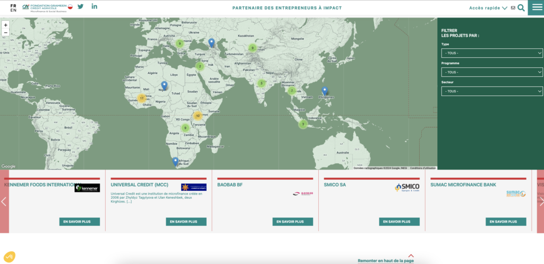This screenshot has height=264, width=544.
Task: Open the Twitter profile icon
Action: pyautogui.click(x=81, y=6)
